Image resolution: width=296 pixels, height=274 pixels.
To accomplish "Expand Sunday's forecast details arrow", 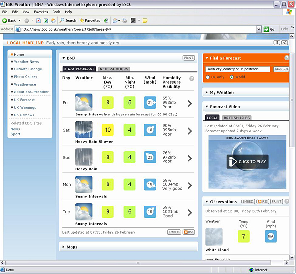I will point(189,158).
